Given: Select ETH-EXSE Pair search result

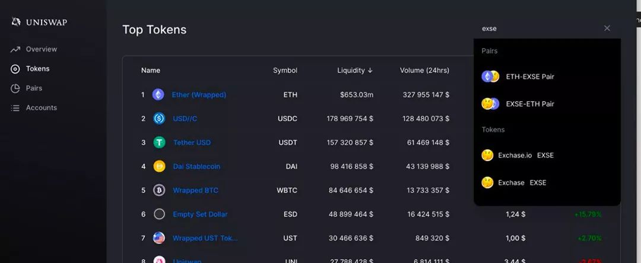Looking at the screenshot, I should tap(529, 76).
